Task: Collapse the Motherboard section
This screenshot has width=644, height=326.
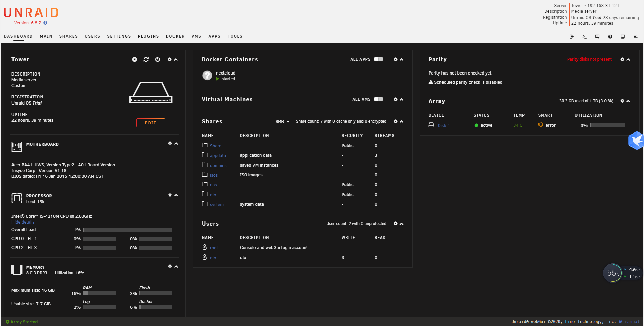Action: coord(176,143)
